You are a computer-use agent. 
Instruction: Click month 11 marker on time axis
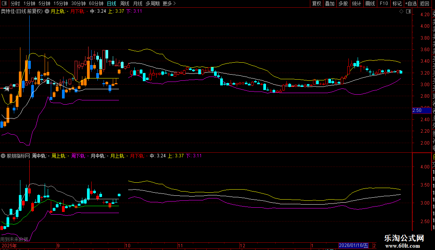point(180,245)
